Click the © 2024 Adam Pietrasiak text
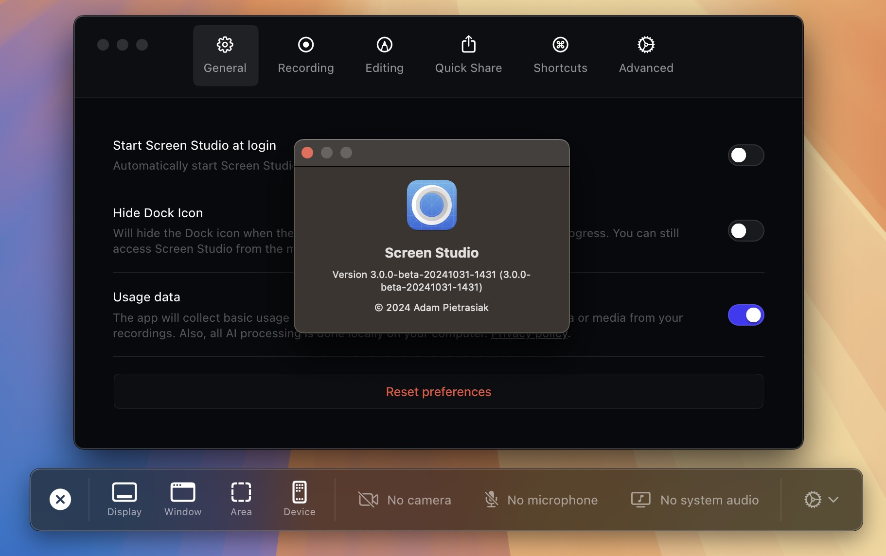886x556 pixels. pos(432,308)
